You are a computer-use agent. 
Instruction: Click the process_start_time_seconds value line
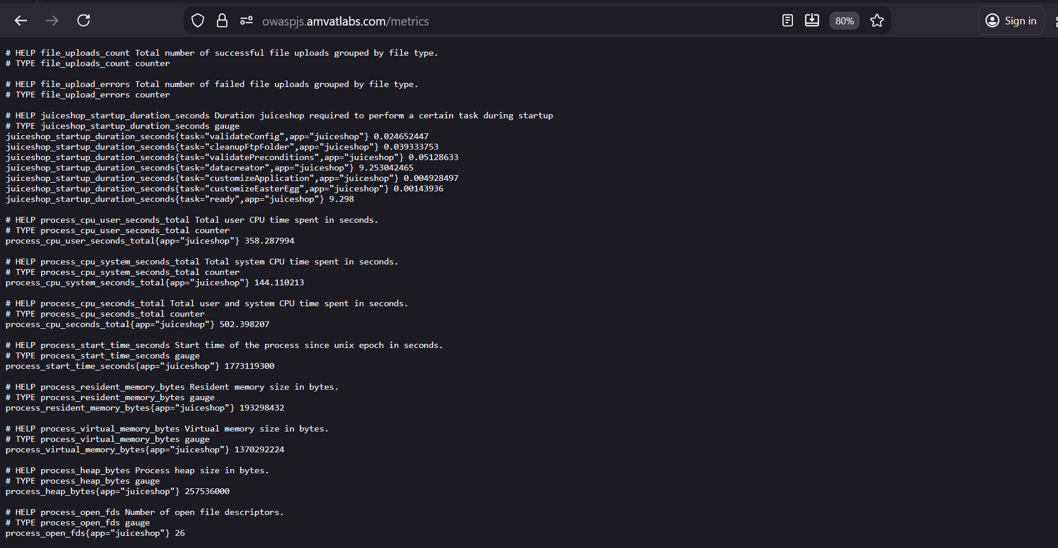tap(140, 366)
